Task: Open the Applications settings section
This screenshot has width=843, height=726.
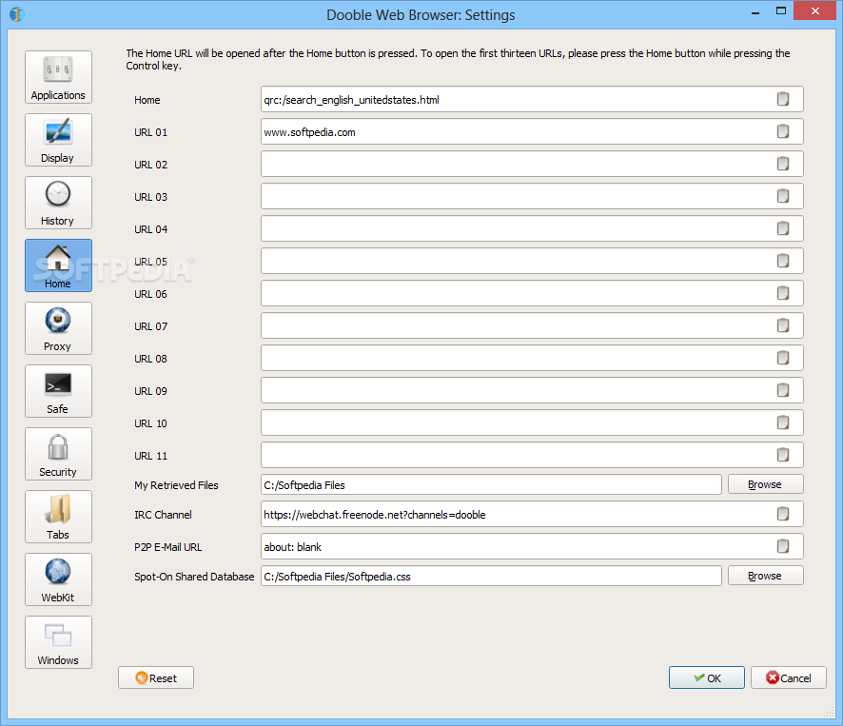Action: [58, 77]
